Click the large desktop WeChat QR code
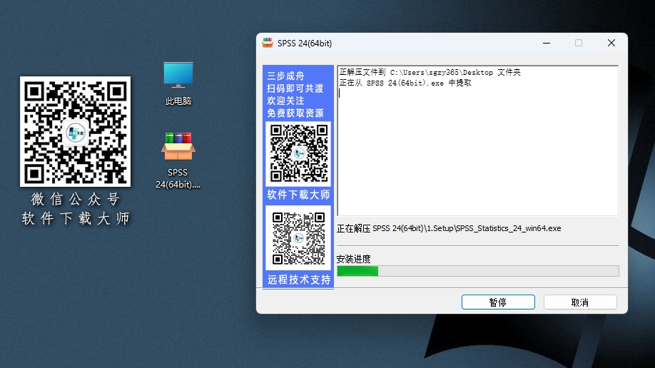Image resolution: width=655 pixels, height=368 pixels. pos(75,131)
